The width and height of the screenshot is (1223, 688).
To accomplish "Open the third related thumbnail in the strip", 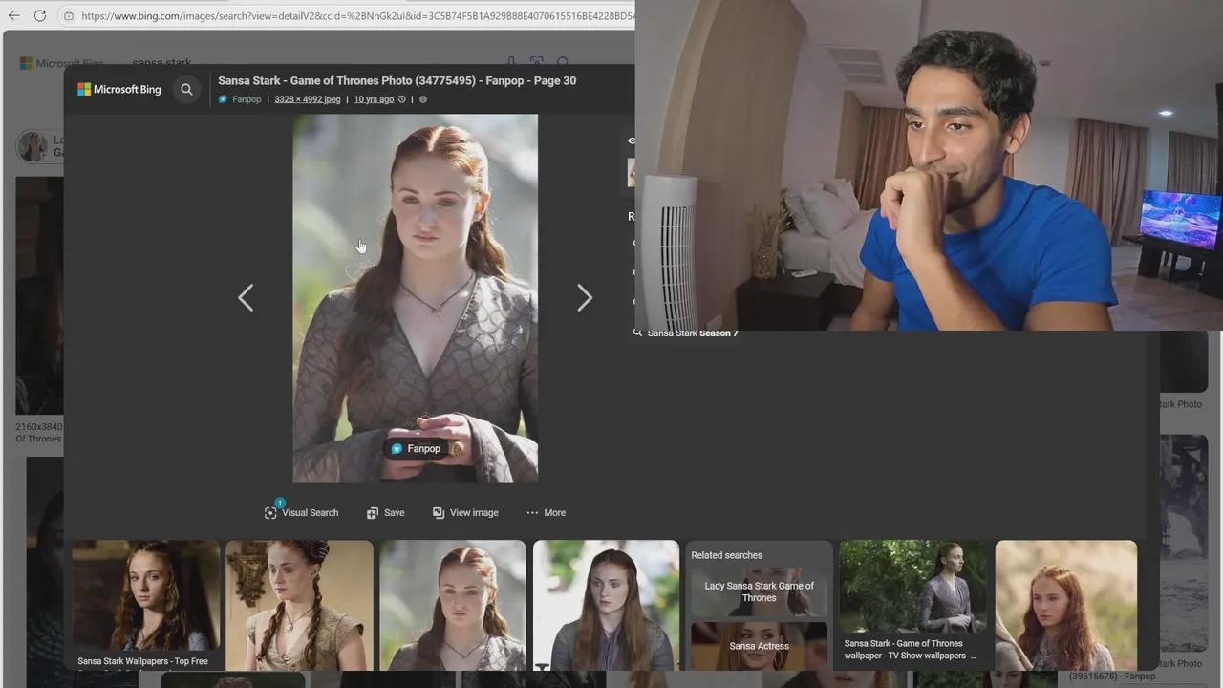I will [453, 605].
